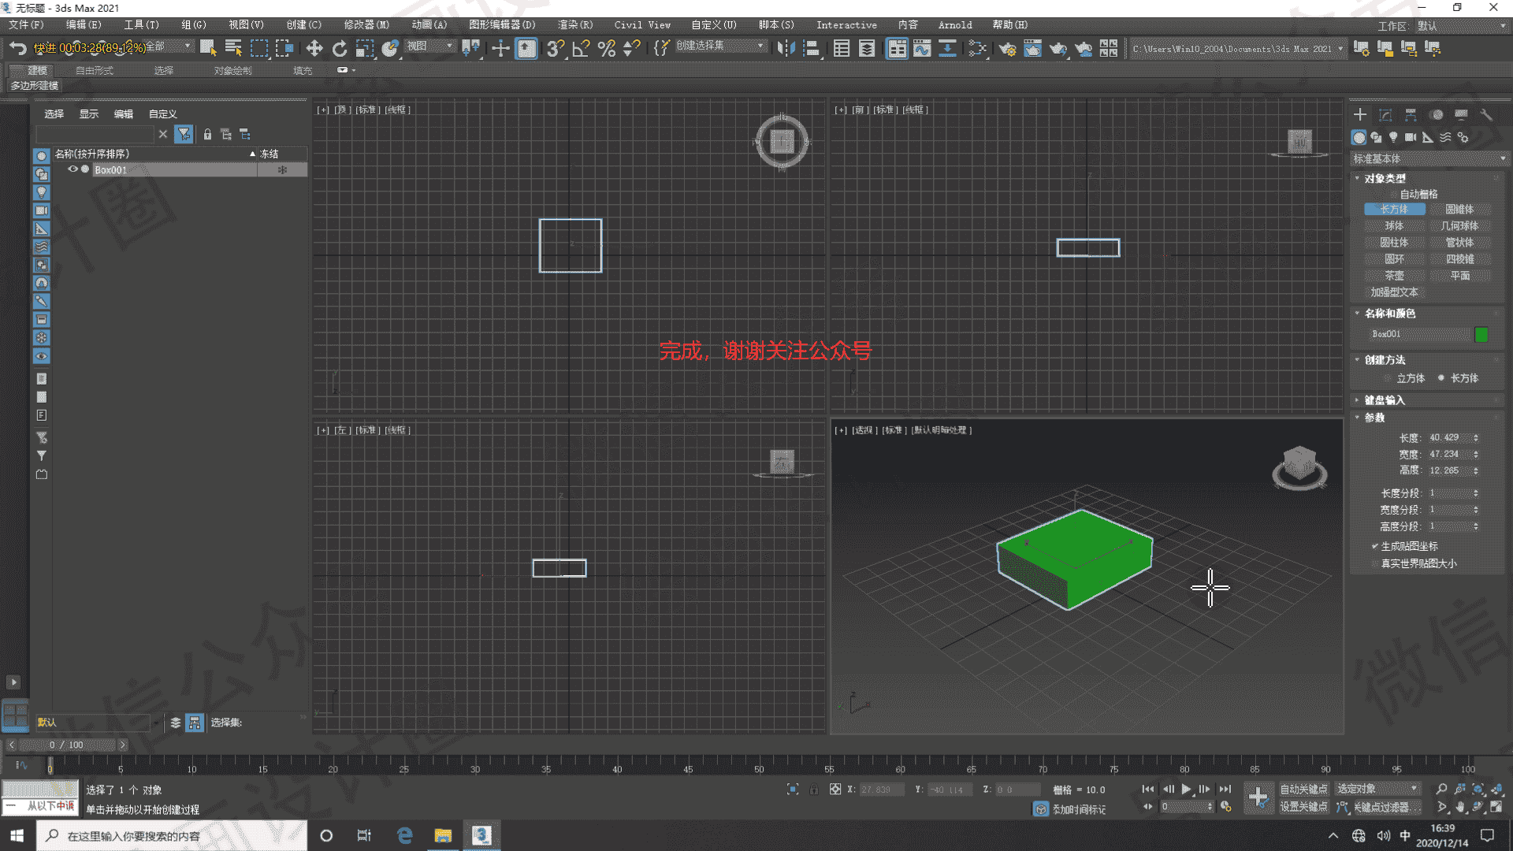Toggle the percent snap icon
The width and height of the screenshot is (1513, 851).
606,49
